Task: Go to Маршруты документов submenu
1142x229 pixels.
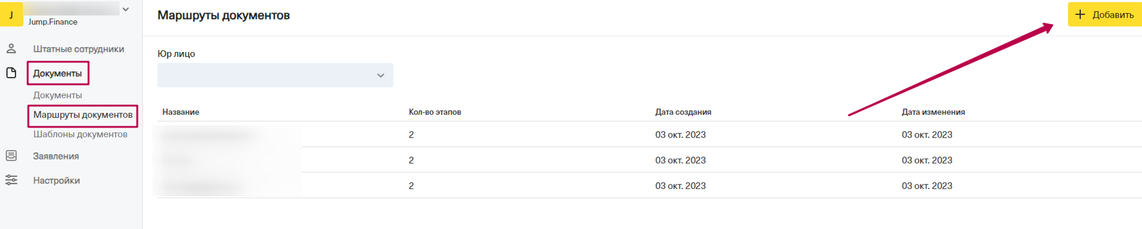Action: (x=83, y=115)
